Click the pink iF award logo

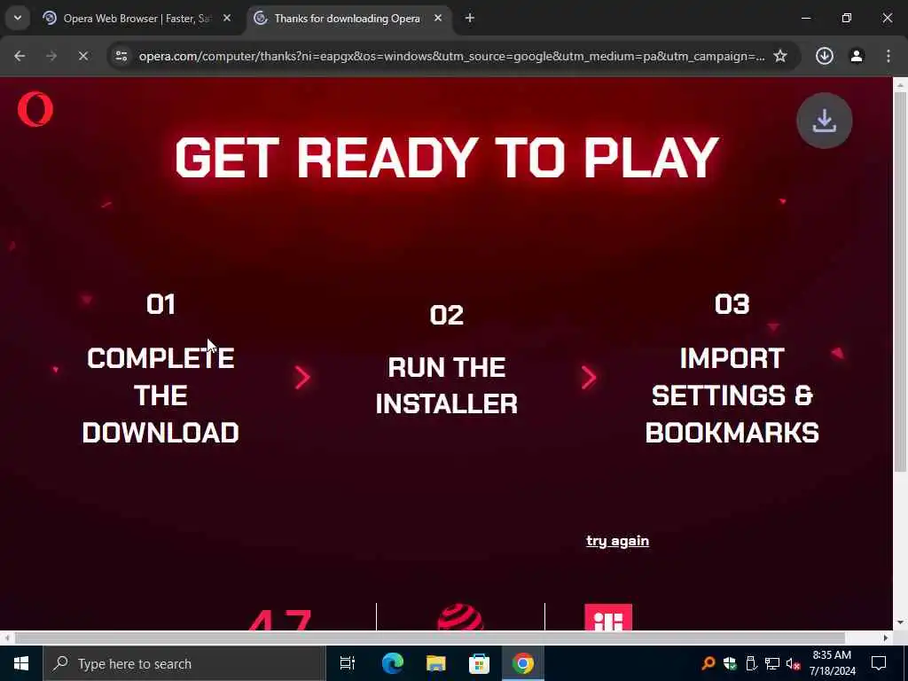click(608, 617)
